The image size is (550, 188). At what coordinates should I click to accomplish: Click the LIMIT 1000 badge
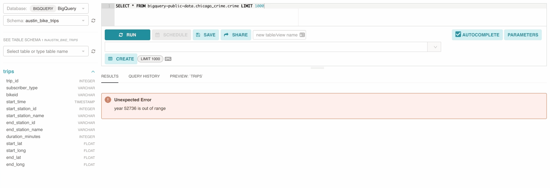click(150, 59)
